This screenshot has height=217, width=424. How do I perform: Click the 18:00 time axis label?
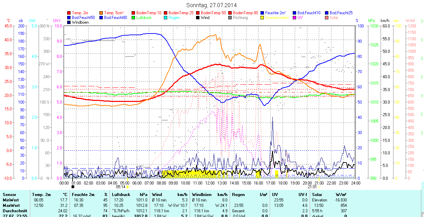pyautogui.click(x=283, y=183)
